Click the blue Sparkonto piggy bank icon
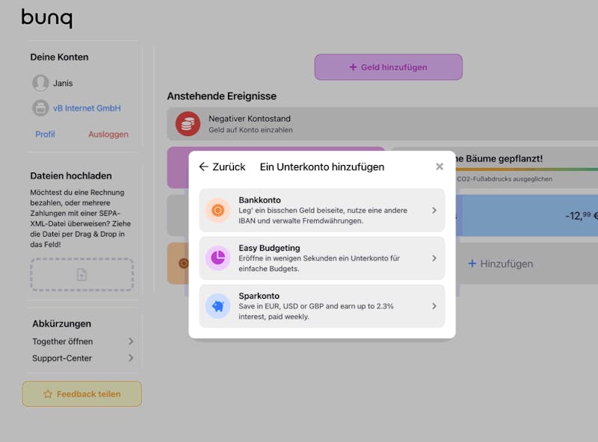The width and height of the screenshot is (598, 442). [x=218, y=306]
